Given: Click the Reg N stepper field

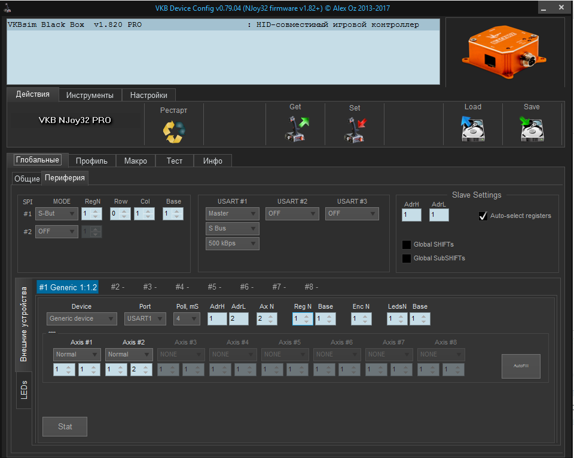Looking at the screenshot, I should click(x=303, y=319).
